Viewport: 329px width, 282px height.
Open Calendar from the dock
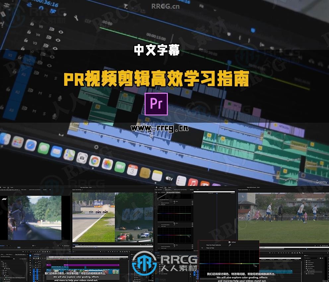point(132,171)
